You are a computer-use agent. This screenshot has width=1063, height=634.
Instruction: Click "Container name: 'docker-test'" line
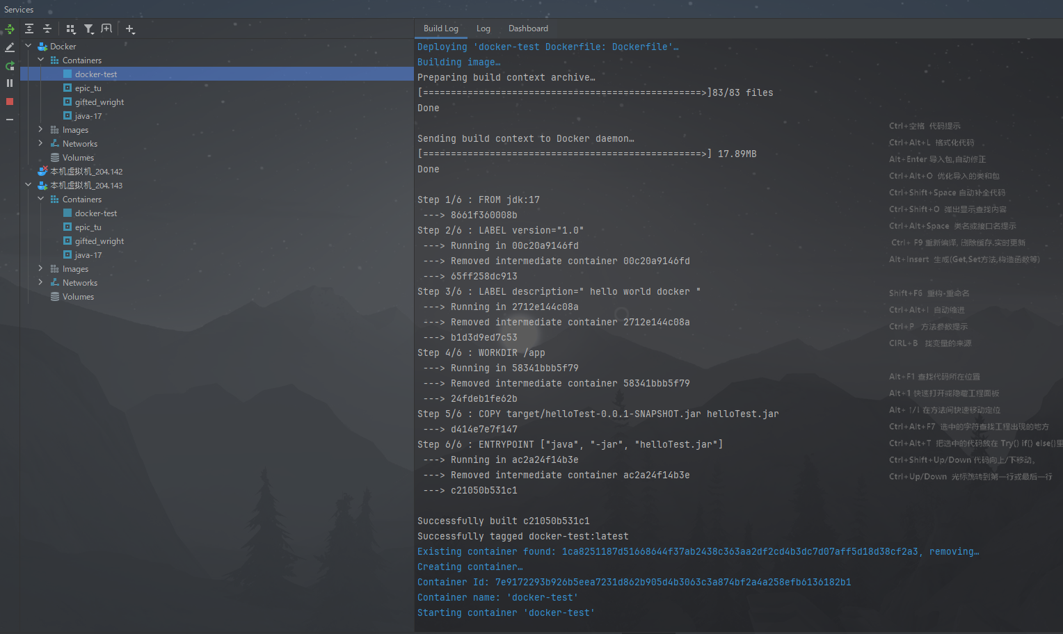pos(498,597)
